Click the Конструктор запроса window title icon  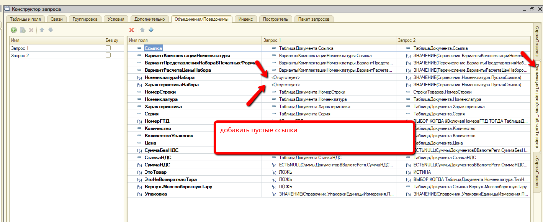click(x=7, y=9)
